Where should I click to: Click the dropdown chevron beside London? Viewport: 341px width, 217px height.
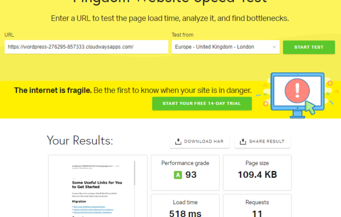[x=274, y=47]
